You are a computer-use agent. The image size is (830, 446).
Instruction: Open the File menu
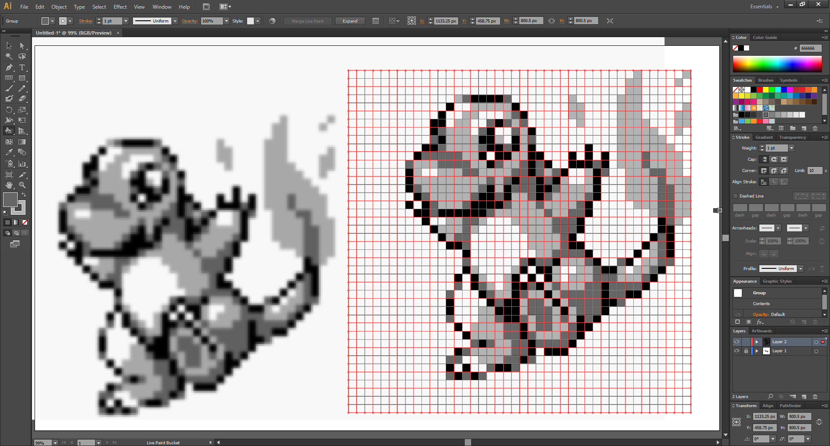pos(24,7)
